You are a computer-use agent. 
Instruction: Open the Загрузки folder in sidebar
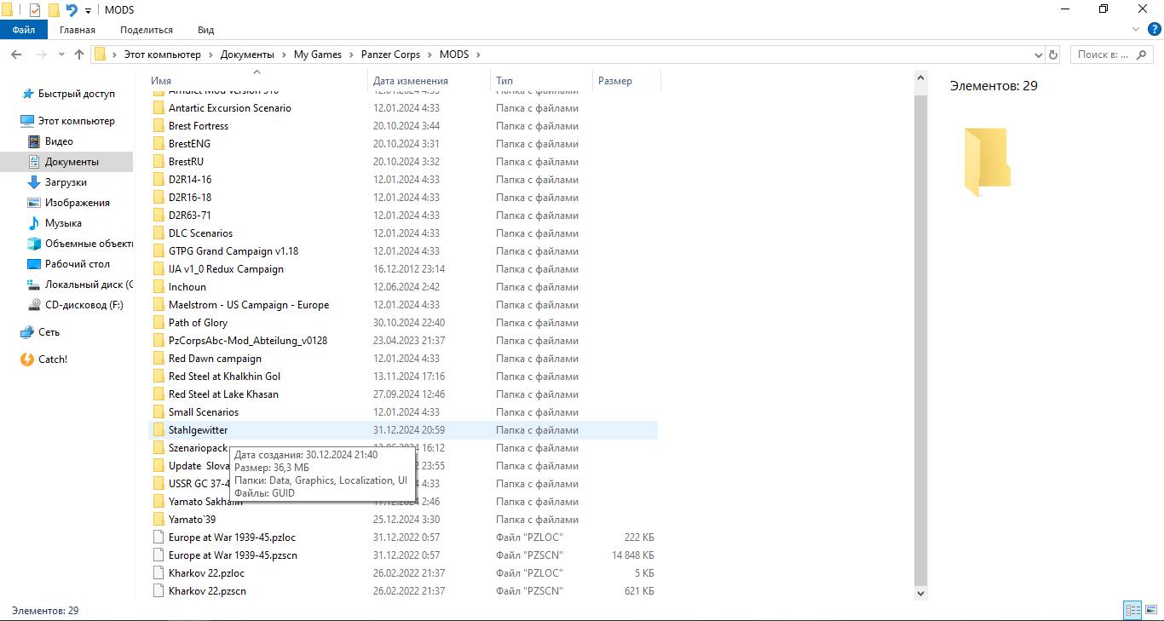coord(66,182)
